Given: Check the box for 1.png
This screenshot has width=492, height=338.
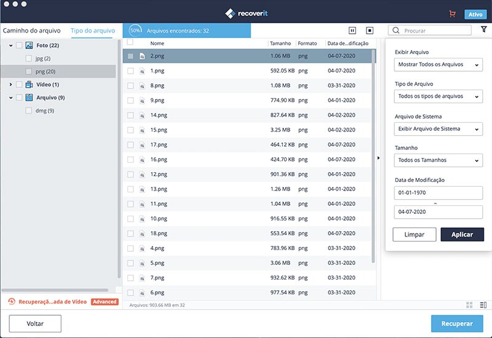Looking at the screenshot, I should tap(130, 71).
